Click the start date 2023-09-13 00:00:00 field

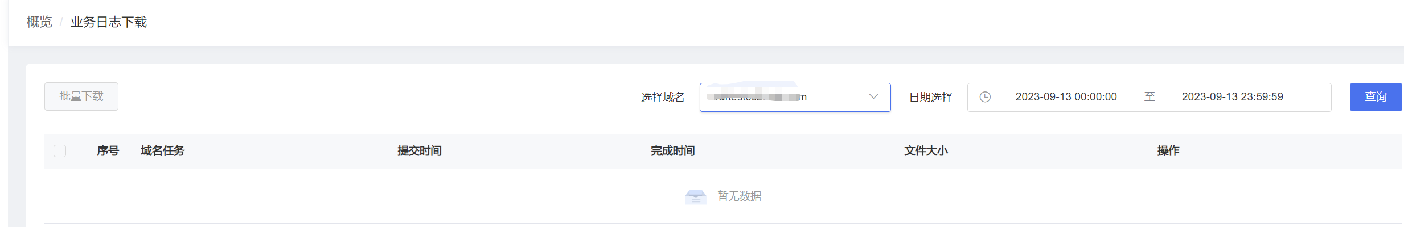(1066, 97)
